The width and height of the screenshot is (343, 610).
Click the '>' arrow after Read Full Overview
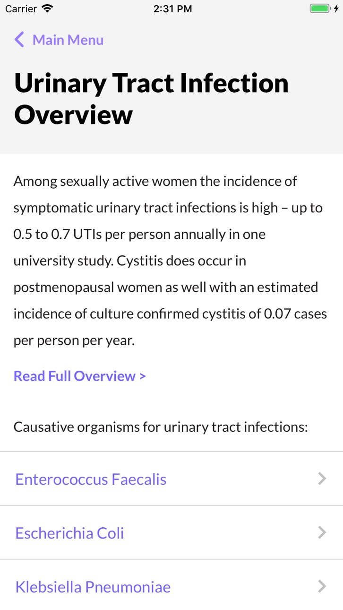click(x=142, y=376)
